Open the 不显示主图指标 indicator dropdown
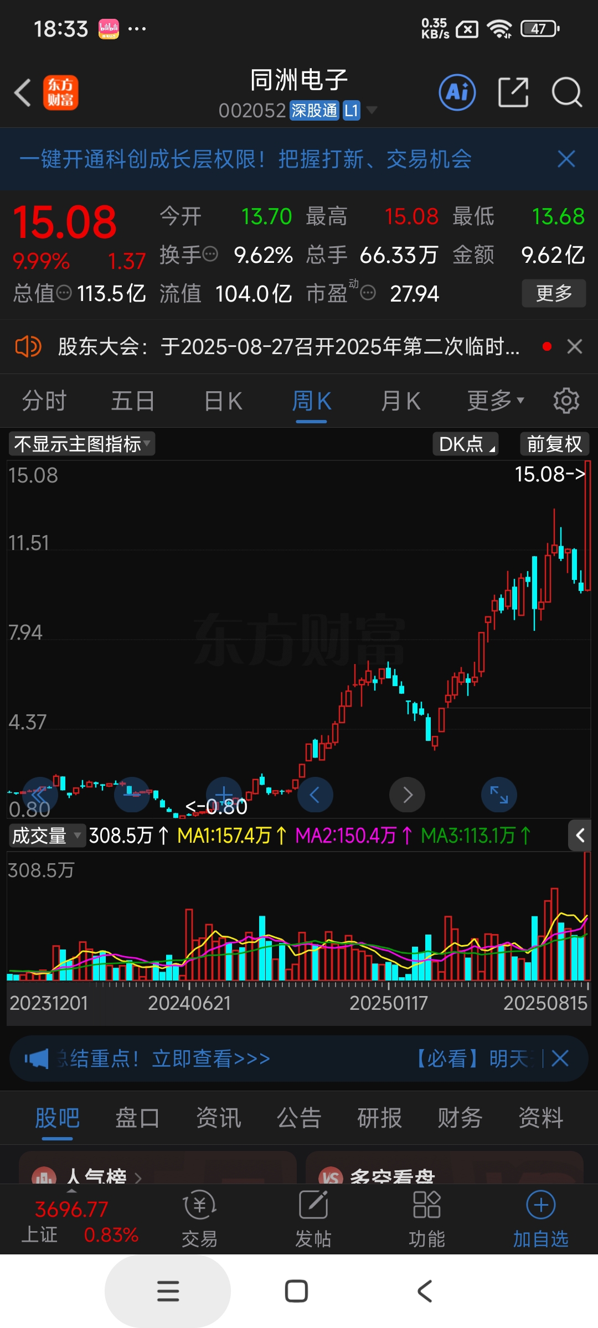Screen dimensions: 598x1328 tap(81, 444)
